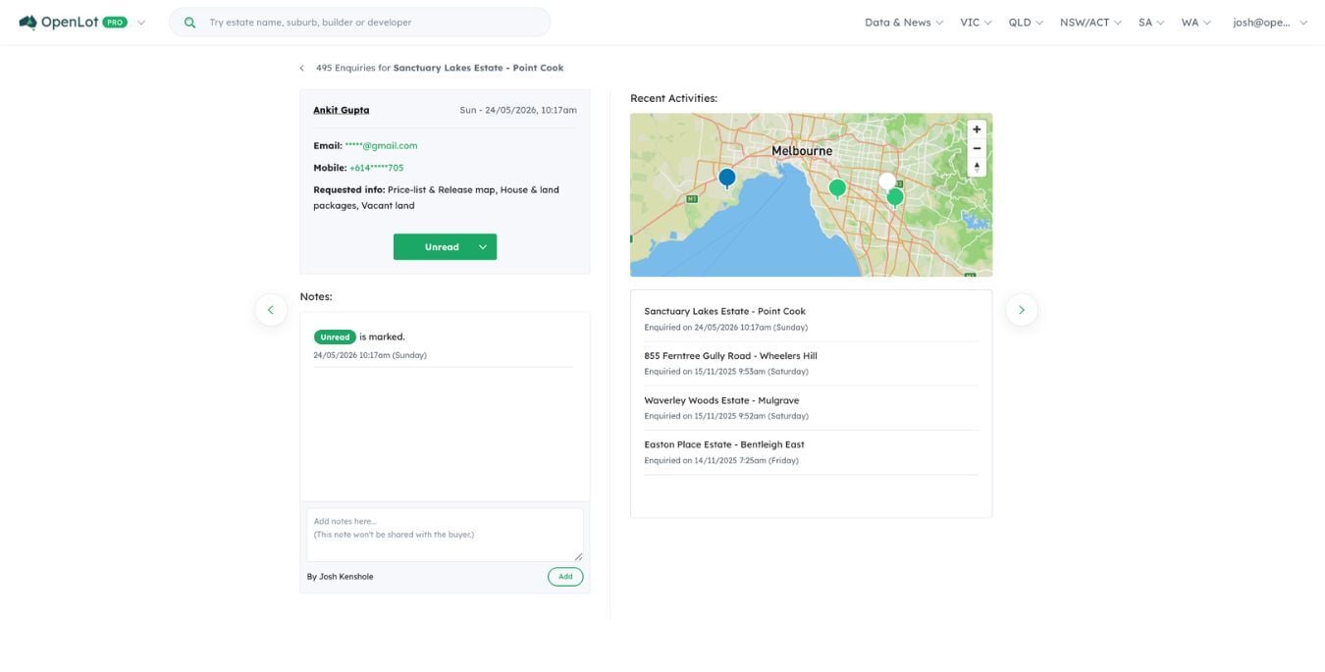
Task: Open the josh@ope... account dropdown
Action: (1270, 22)
